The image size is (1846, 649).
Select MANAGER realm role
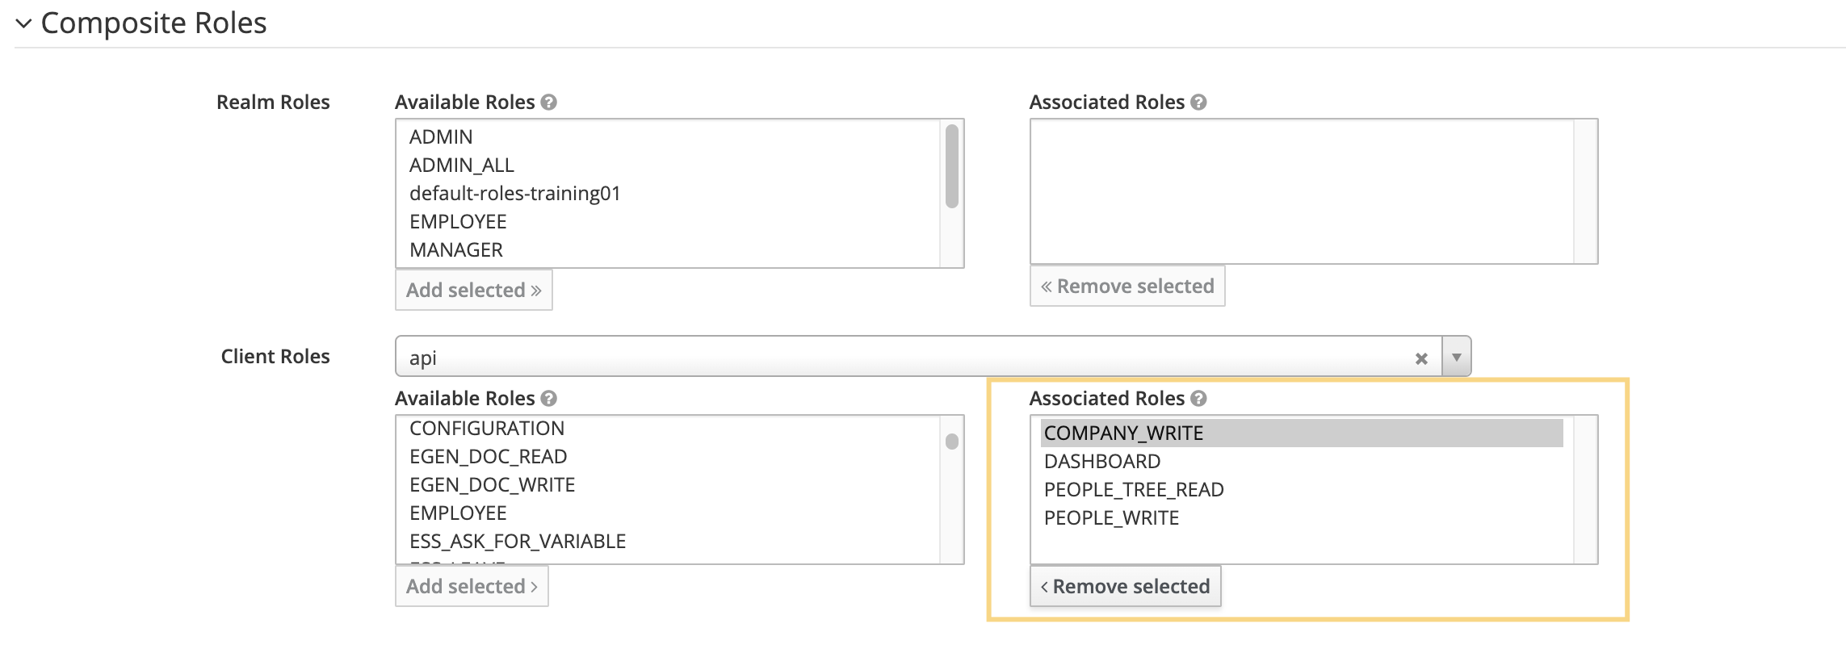(456, 250)
